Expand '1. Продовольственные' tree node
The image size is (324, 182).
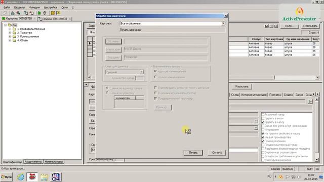click(x=10, y=29)
